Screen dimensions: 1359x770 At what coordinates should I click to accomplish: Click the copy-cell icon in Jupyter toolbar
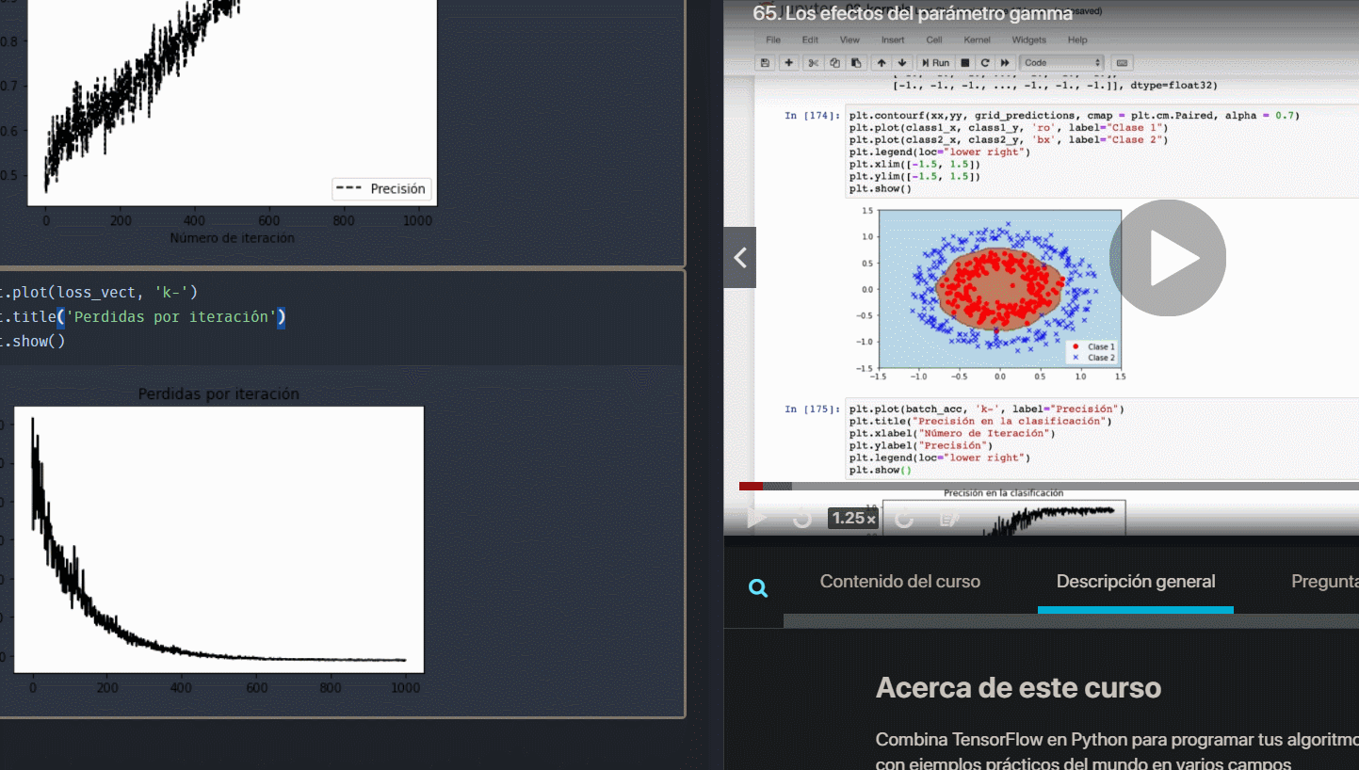point(834,63)
